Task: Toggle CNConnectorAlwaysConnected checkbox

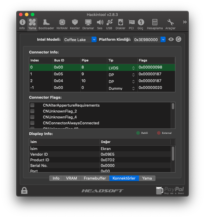Action: point(32,123)
